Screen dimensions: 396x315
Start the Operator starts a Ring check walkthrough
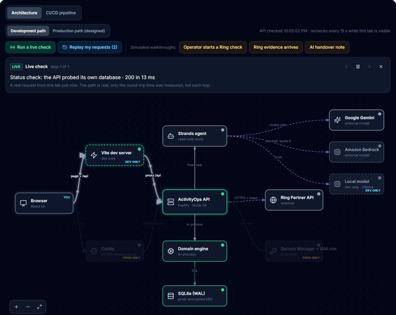pyautogui.click(x=213, y=47)
